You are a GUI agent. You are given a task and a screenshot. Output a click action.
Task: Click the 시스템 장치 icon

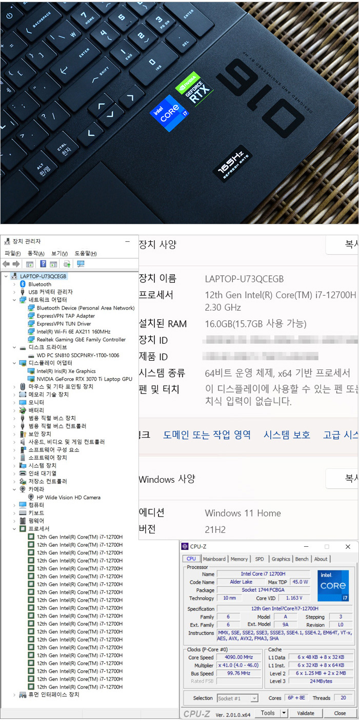(23, 465)
